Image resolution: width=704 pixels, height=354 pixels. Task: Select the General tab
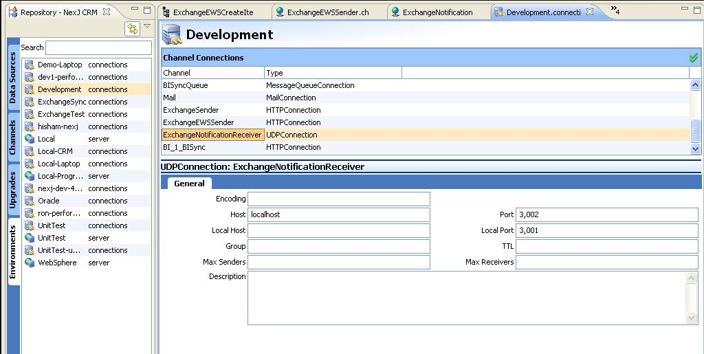189,184
